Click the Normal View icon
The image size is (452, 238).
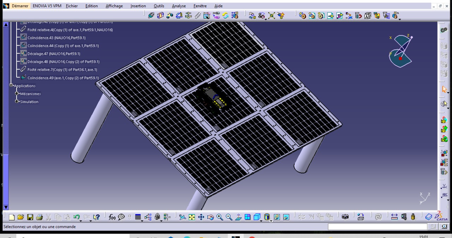238,217
